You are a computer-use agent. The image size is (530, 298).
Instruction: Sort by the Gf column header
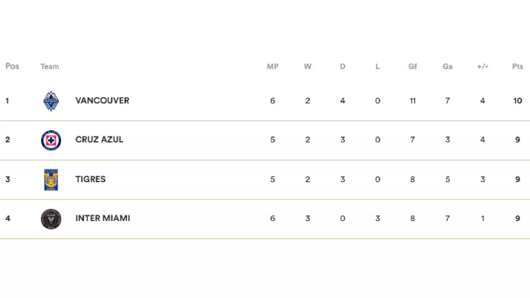[412, 67]
